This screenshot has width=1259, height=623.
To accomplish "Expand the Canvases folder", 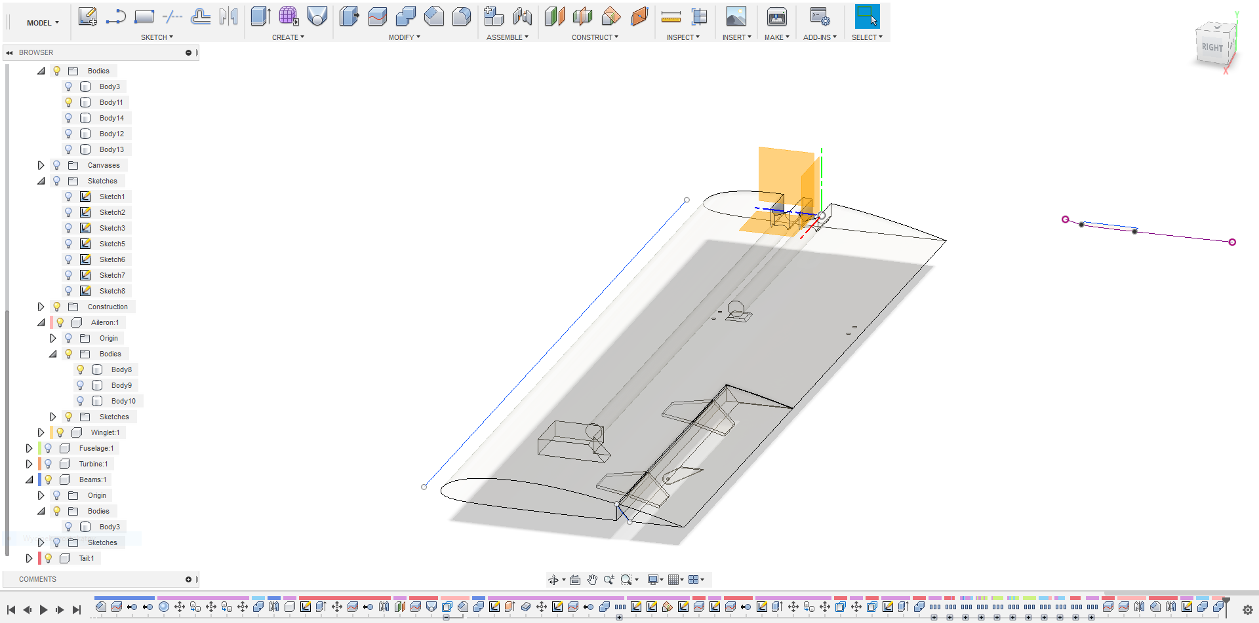I will pos(41,165).
